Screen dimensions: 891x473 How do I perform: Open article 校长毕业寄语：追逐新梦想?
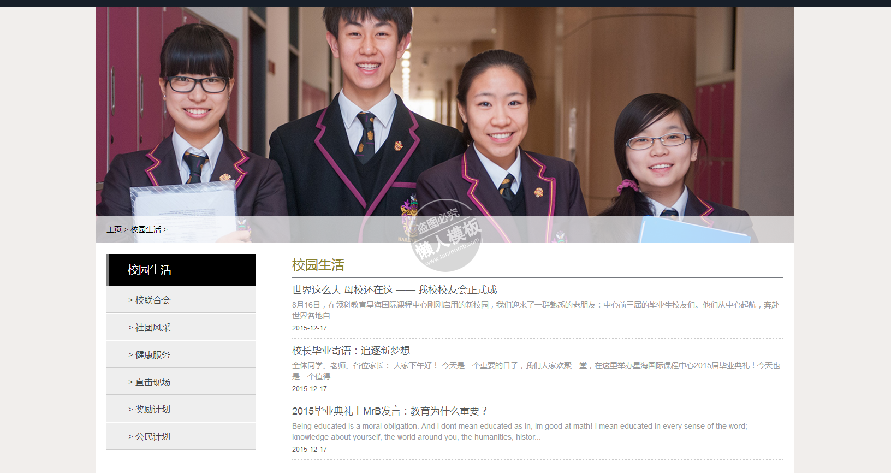[351, 351]
